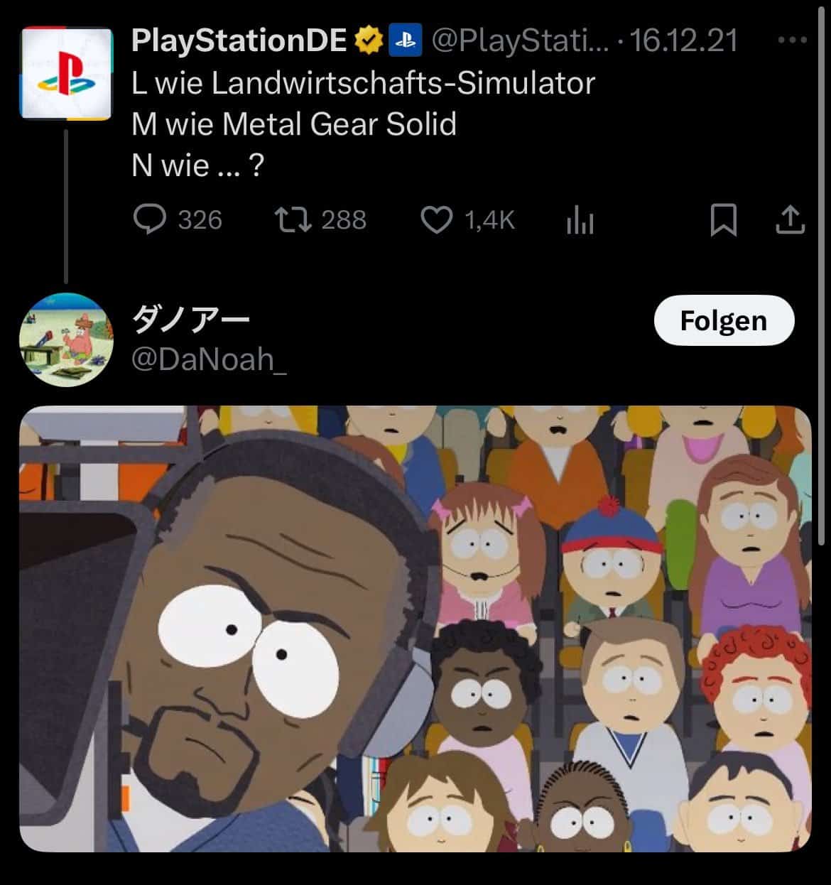This screenshot has width=831, height=885.
Task: Click the gold verified badge
Action: [x=369, y=40]
